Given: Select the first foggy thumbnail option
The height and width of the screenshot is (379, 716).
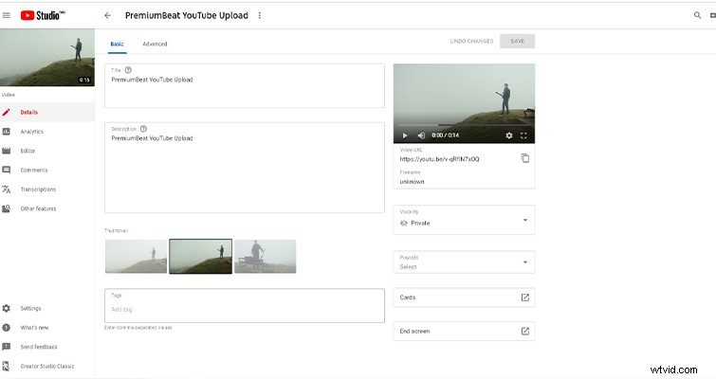Looking at the screenshot, I should [136, 257].
